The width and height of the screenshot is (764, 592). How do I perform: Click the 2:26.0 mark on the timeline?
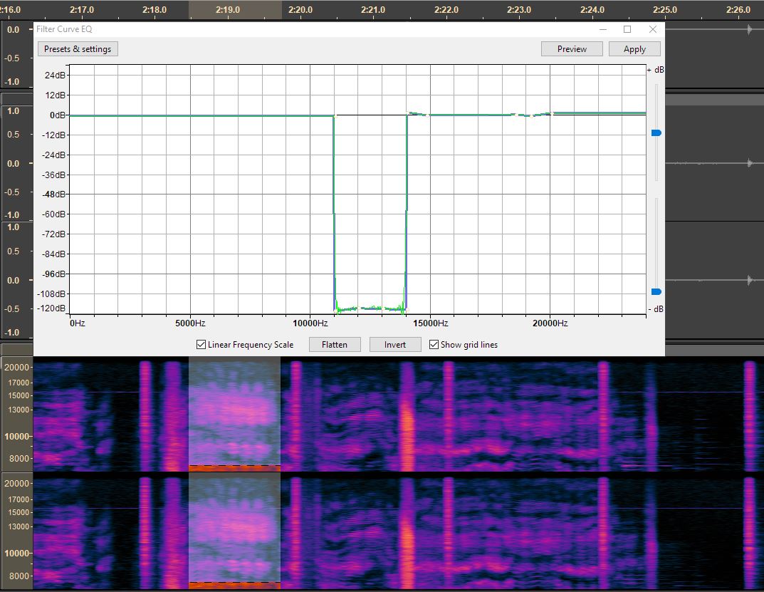coord(738,10)
